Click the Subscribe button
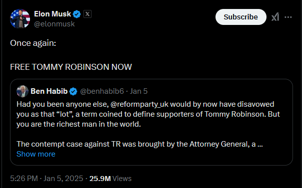 click(x=241, y=17)
